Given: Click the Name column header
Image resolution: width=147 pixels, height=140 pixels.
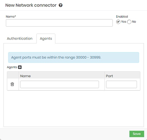Looking at the screenshot, I should [x=25, y=76].
